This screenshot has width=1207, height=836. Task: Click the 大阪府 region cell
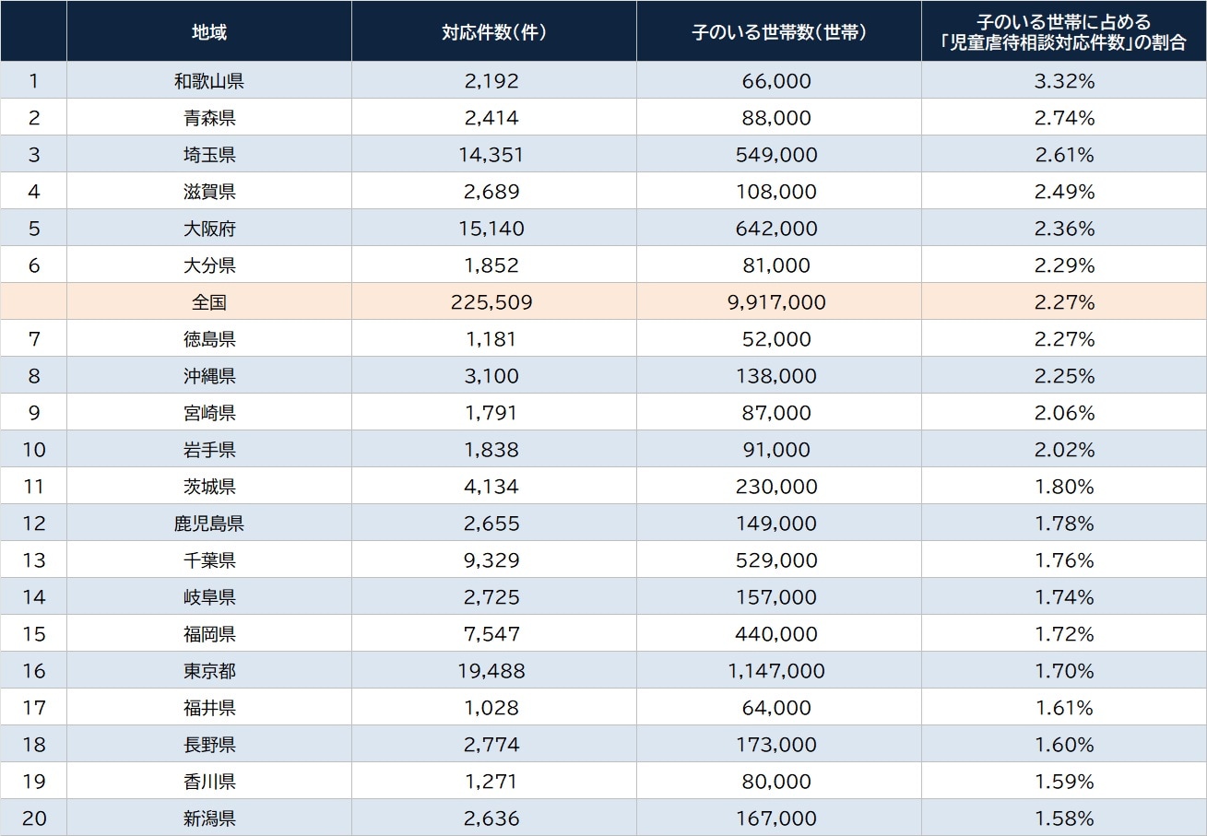pyautogui.click(x=209, y=229)
